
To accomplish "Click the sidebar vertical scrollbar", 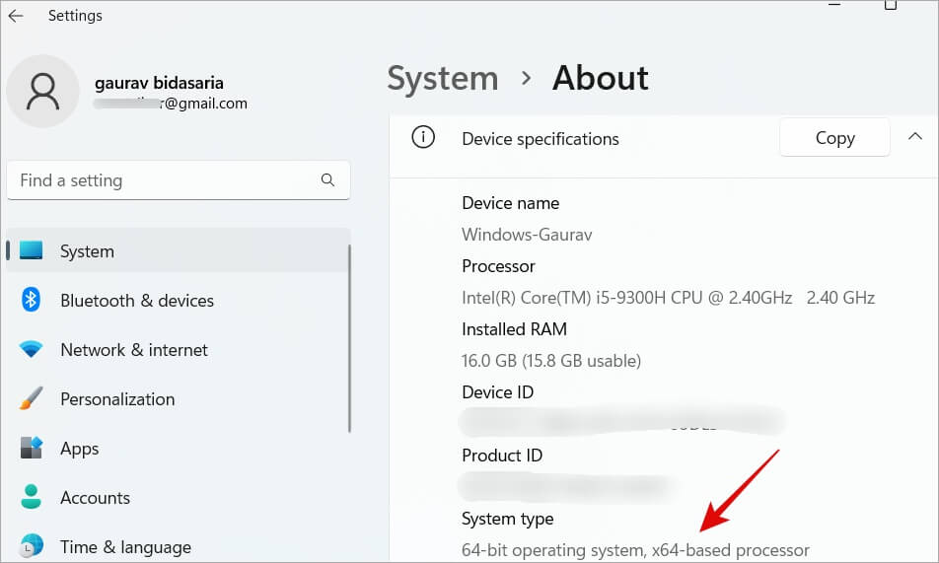I will (349, 338).
